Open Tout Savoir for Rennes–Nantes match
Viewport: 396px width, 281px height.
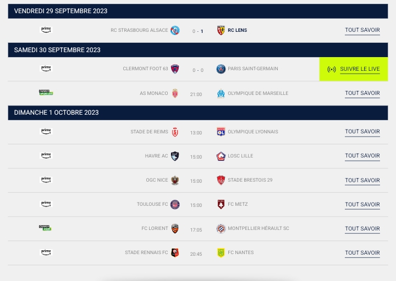(x=362, y=252)
